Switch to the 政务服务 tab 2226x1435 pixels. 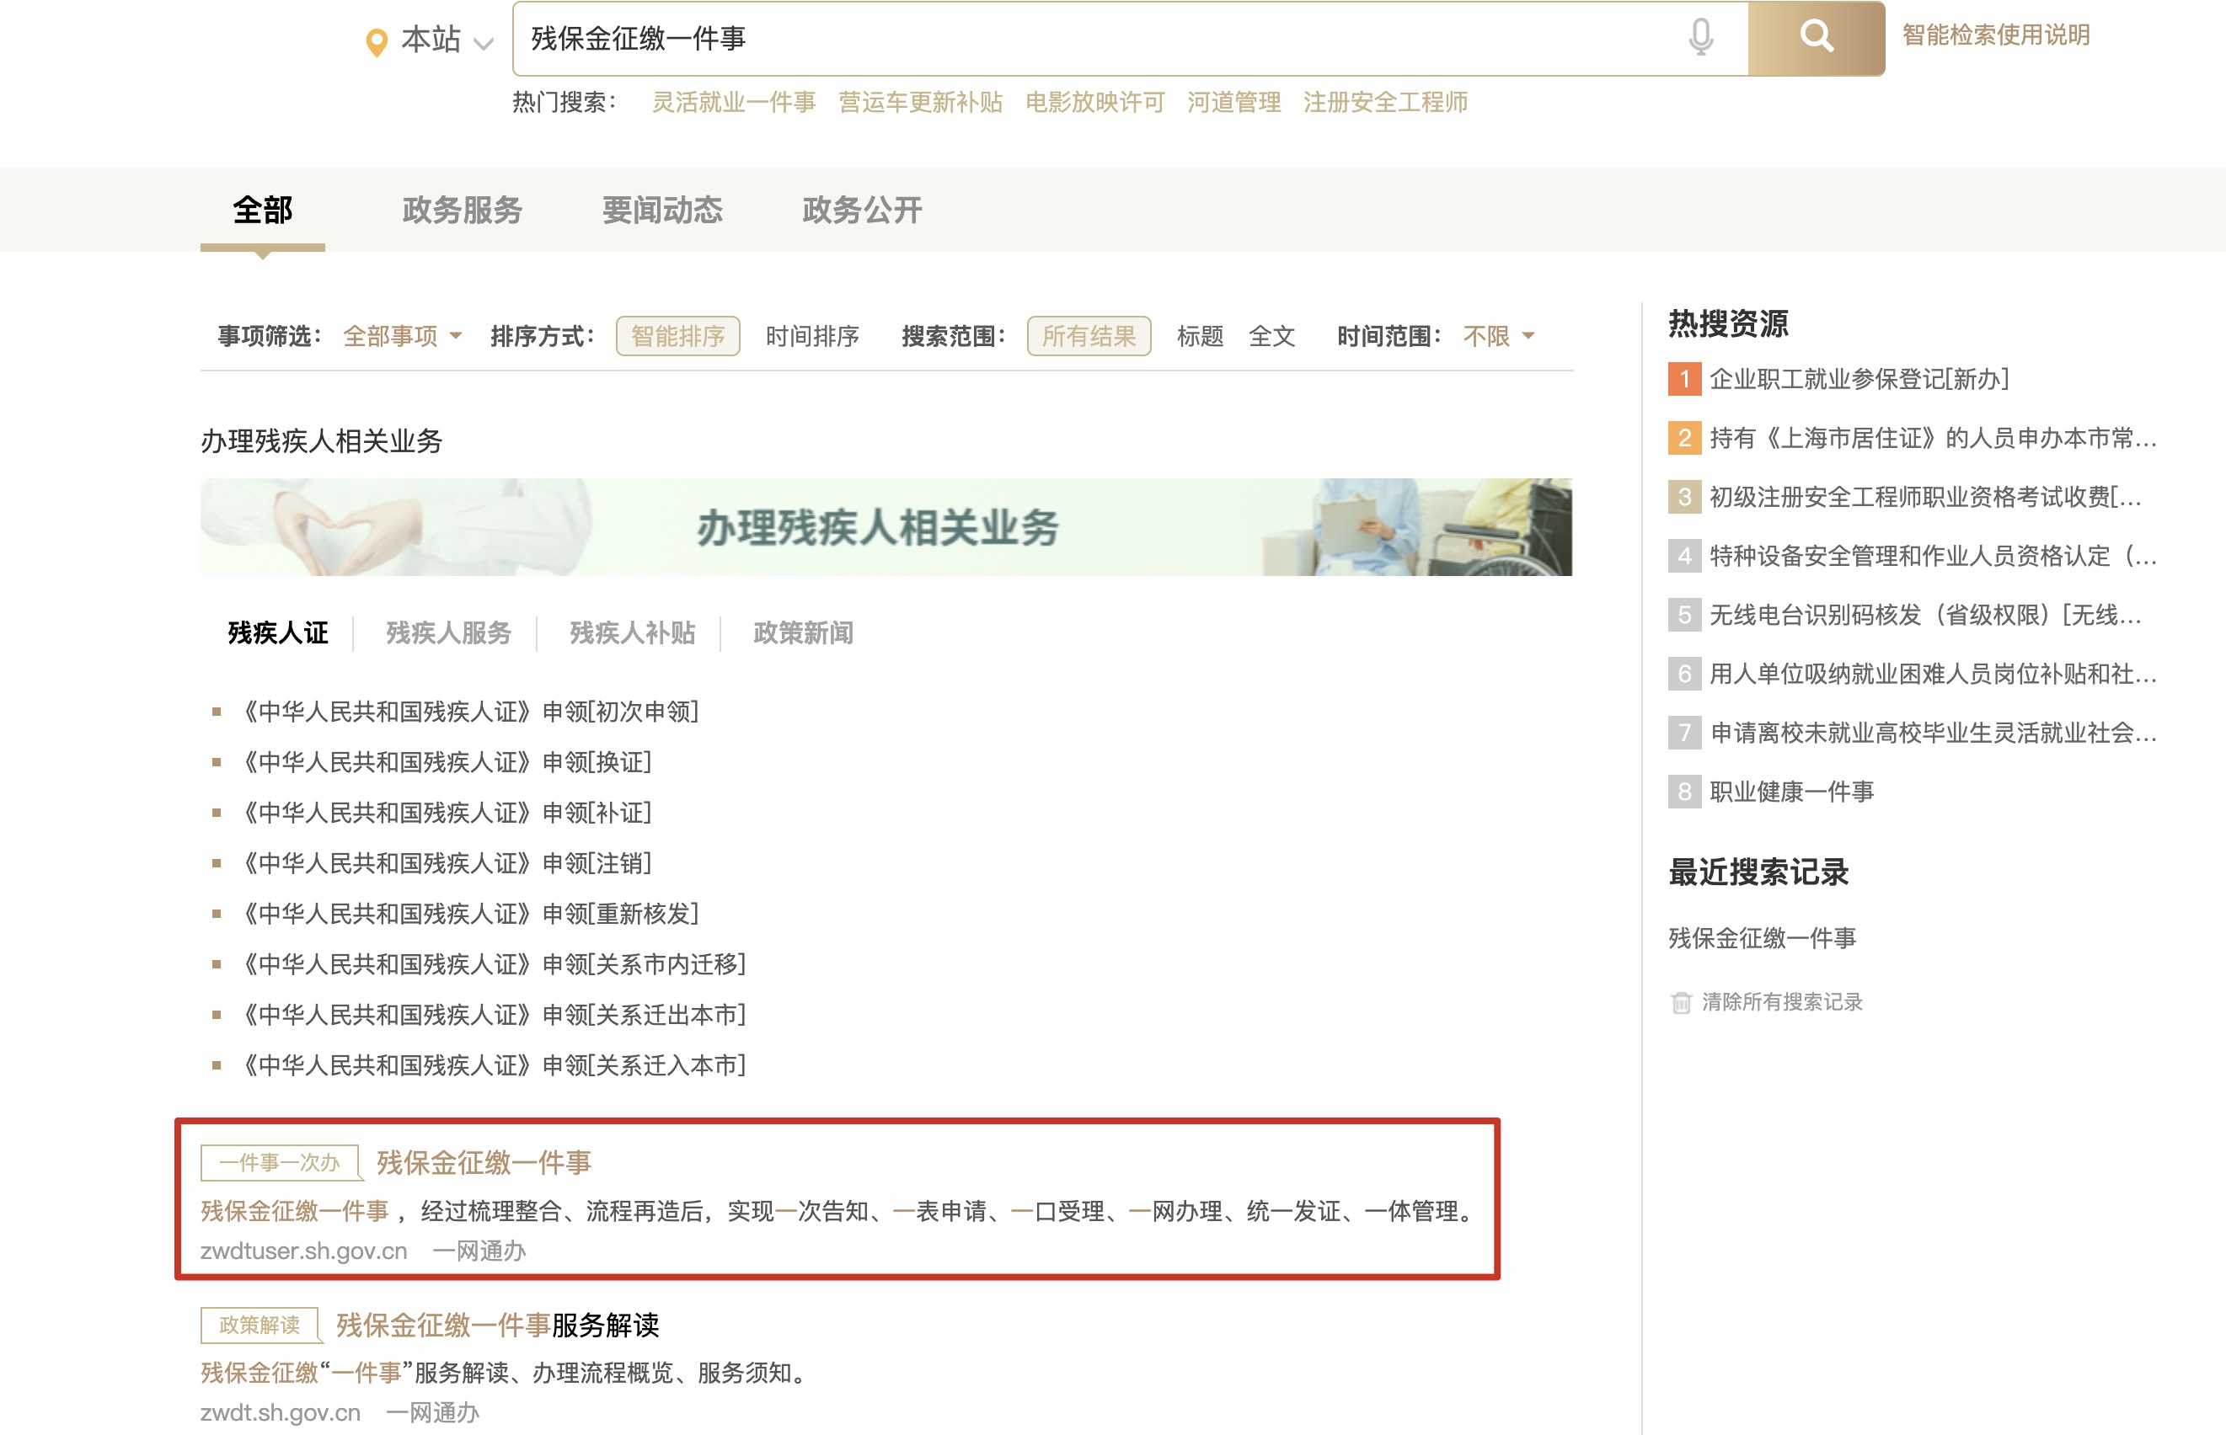click(x=463, y=210)
